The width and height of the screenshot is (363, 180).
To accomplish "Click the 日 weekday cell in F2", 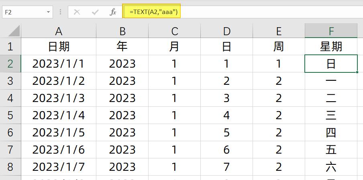I will click(x=331, y=64).
